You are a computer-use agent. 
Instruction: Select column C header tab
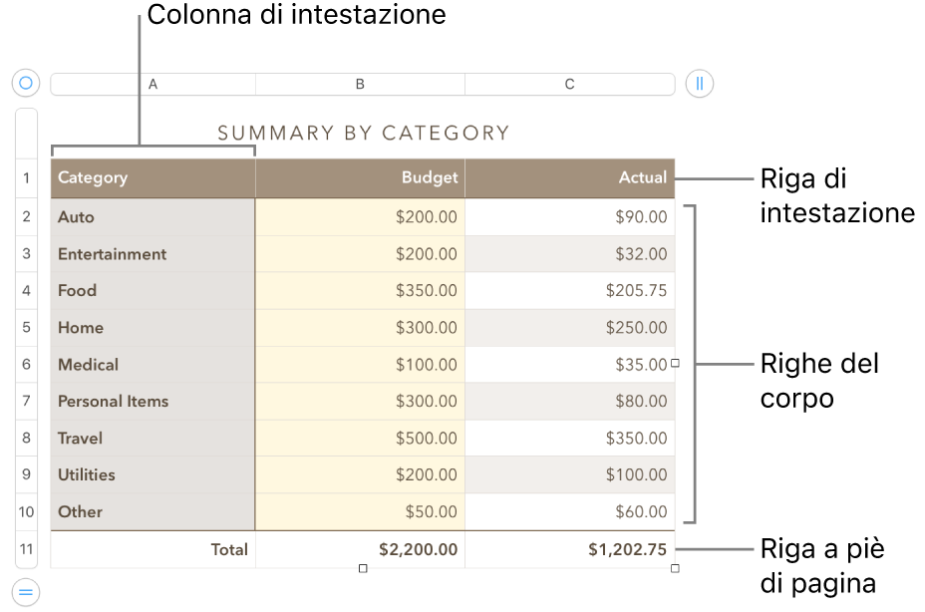(x=569, y=84)
